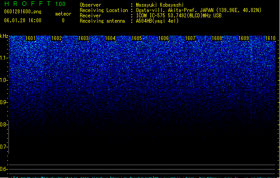The height and width of the screenshot is (178, 280).
Task: Click the HROFFT 1.00 title text
Action: 35,4
